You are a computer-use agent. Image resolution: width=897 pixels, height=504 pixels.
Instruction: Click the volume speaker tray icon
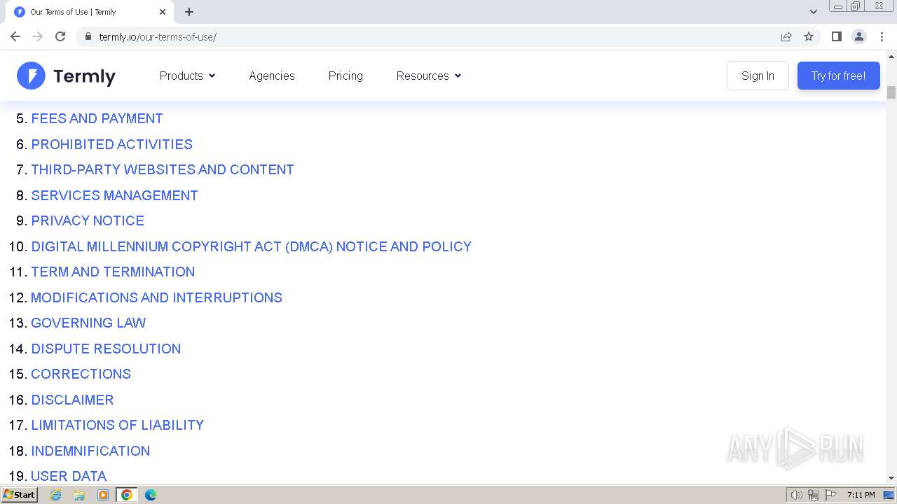pyautogui.click(x=796, y=495)
